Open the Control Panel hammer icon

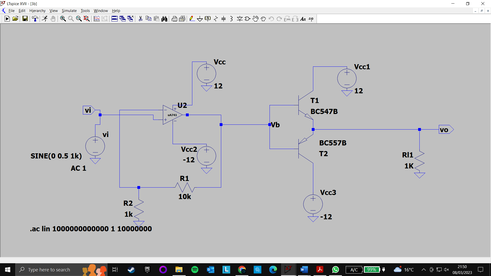coord(35,19)
